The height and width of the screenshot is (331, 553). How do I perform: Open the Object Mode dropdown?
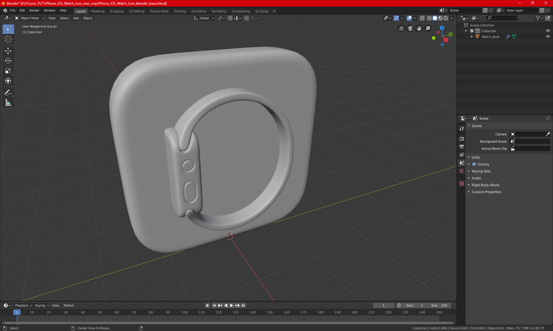point(29,18)
